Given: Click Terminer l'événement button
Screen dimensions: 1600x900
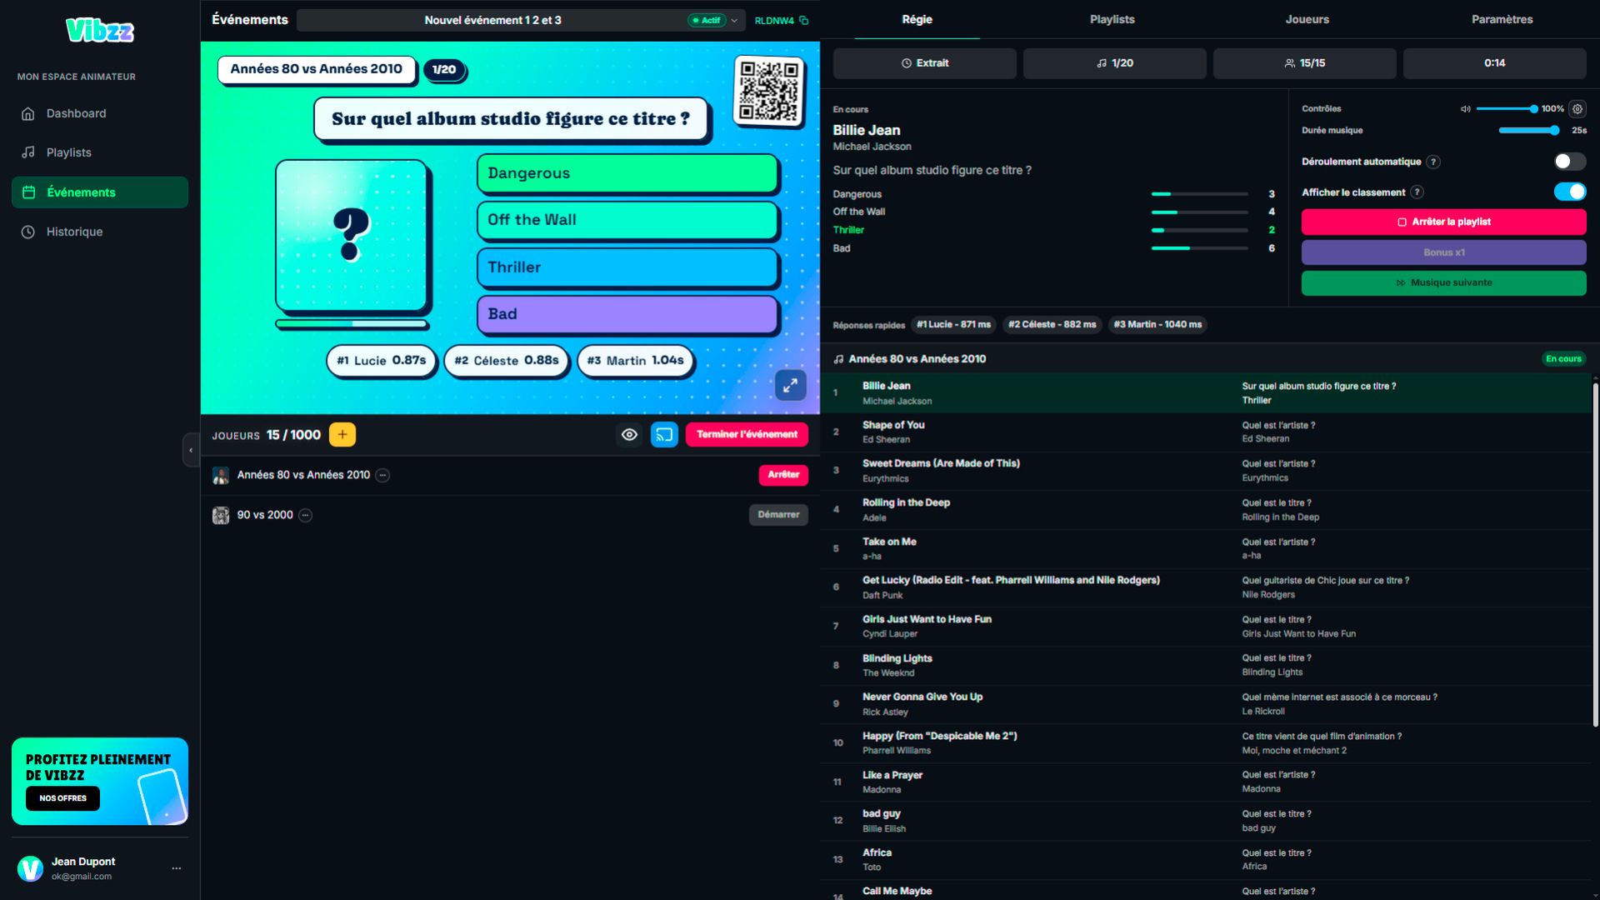Looking at the screenshot, I should tap(747, 434).
